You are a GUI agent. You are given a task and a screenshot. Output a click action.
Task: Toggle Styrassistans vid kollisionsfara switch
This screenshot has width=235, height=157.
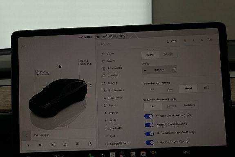point(148,116)
